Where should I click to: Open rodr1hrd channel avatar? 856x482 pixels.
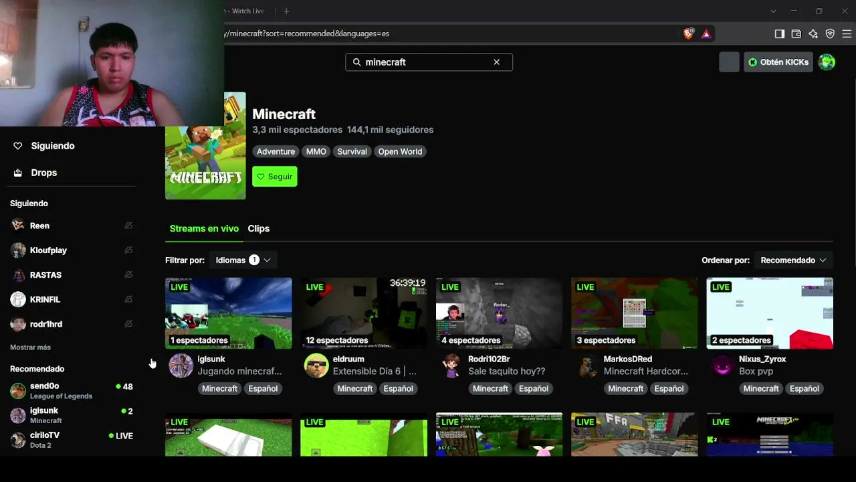click(x=18, y=324)
